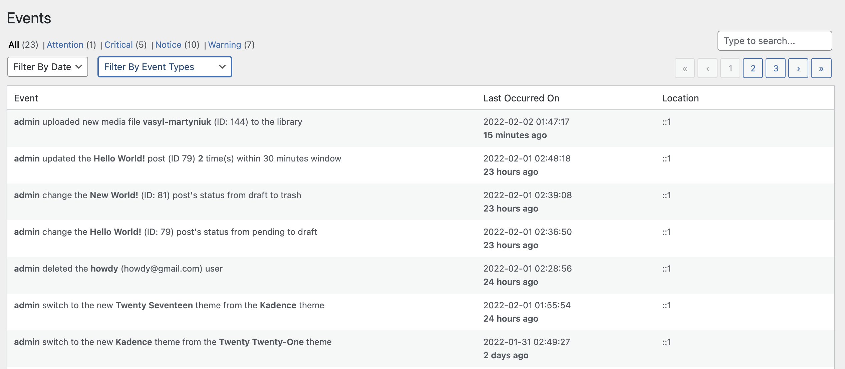Click the All events filter
The image size is (845, 369).
[x=14, y=44]
